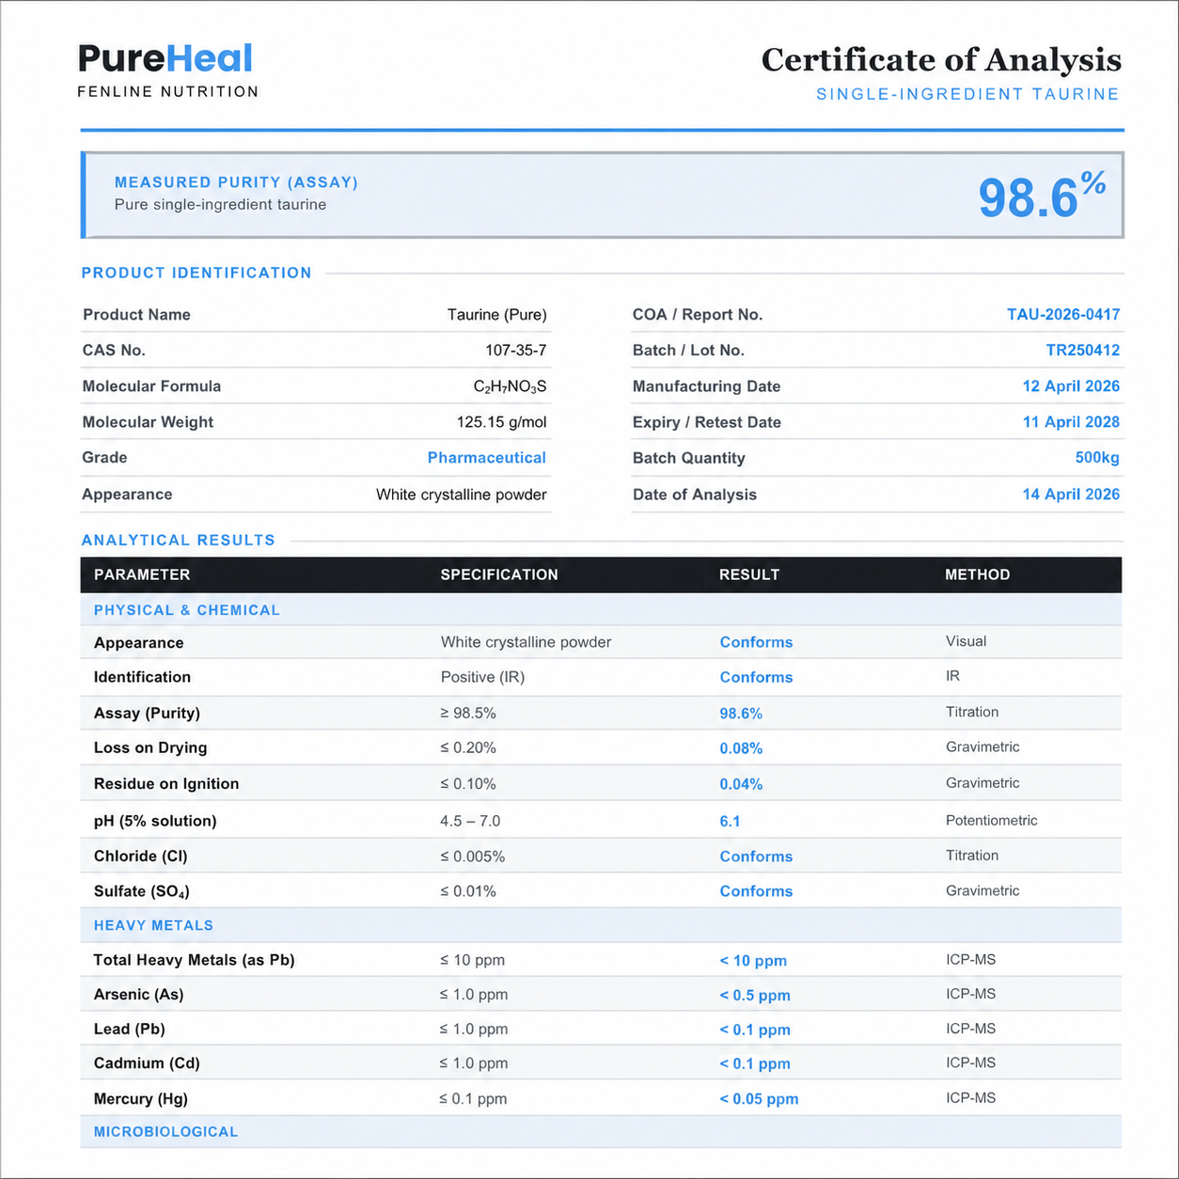The height and width of the screenshot is (1179, 1179).
Task: Click the Certificate of Analysis title
Action: coord(941,60)
